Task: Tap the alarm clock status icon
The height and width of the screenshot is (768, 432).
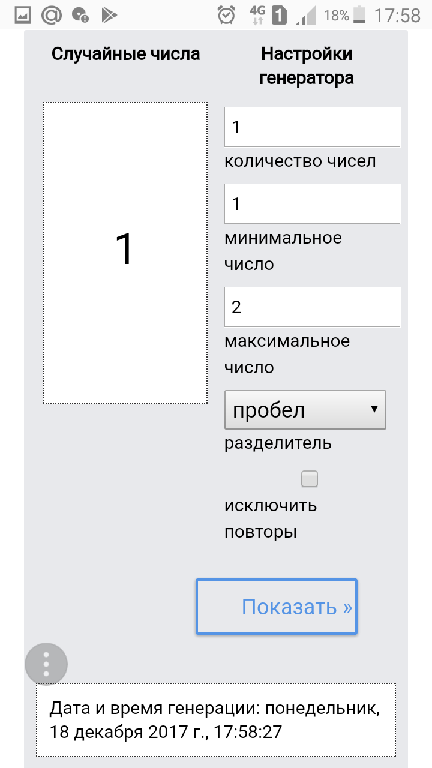Action: pyautogui.click(x=226, y=16)
